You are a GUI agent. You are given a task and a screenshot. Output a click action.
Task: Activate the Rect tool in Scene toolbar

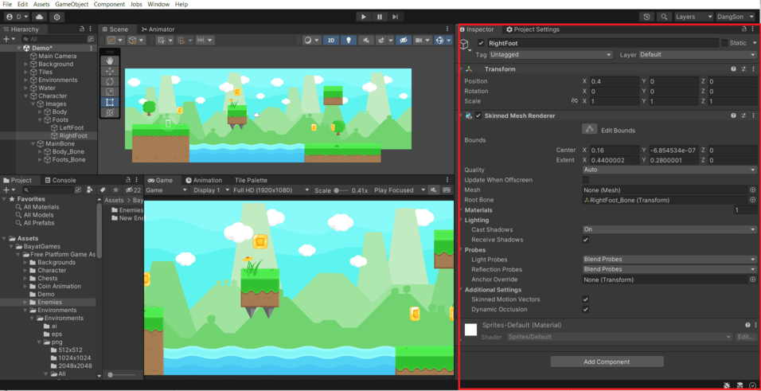point(110,102)
